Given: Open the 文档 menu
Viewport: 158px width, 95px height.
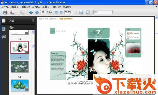Looking at the screenshot, I should point(36,7).
